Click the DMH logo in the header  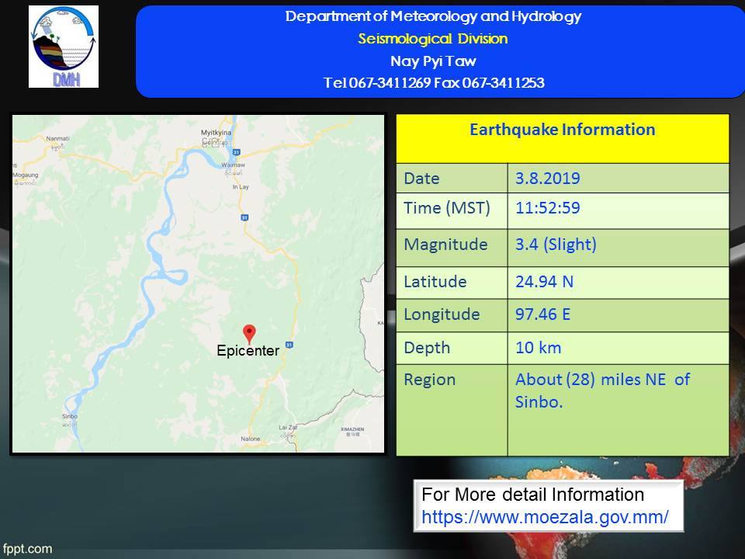point(64,47)
